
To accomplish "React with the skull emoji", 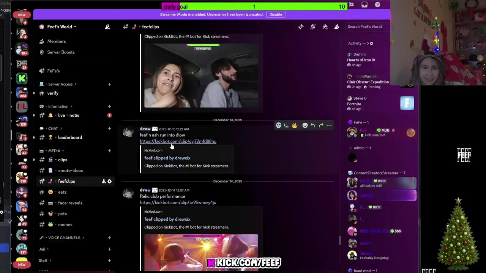I will (279, 125).
